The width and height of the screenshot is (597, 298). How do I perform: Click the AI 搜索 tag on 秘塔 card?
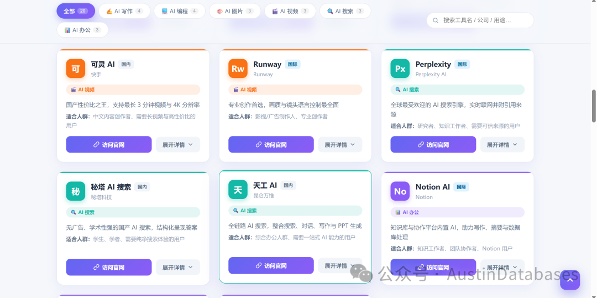[x=133, y=212]
